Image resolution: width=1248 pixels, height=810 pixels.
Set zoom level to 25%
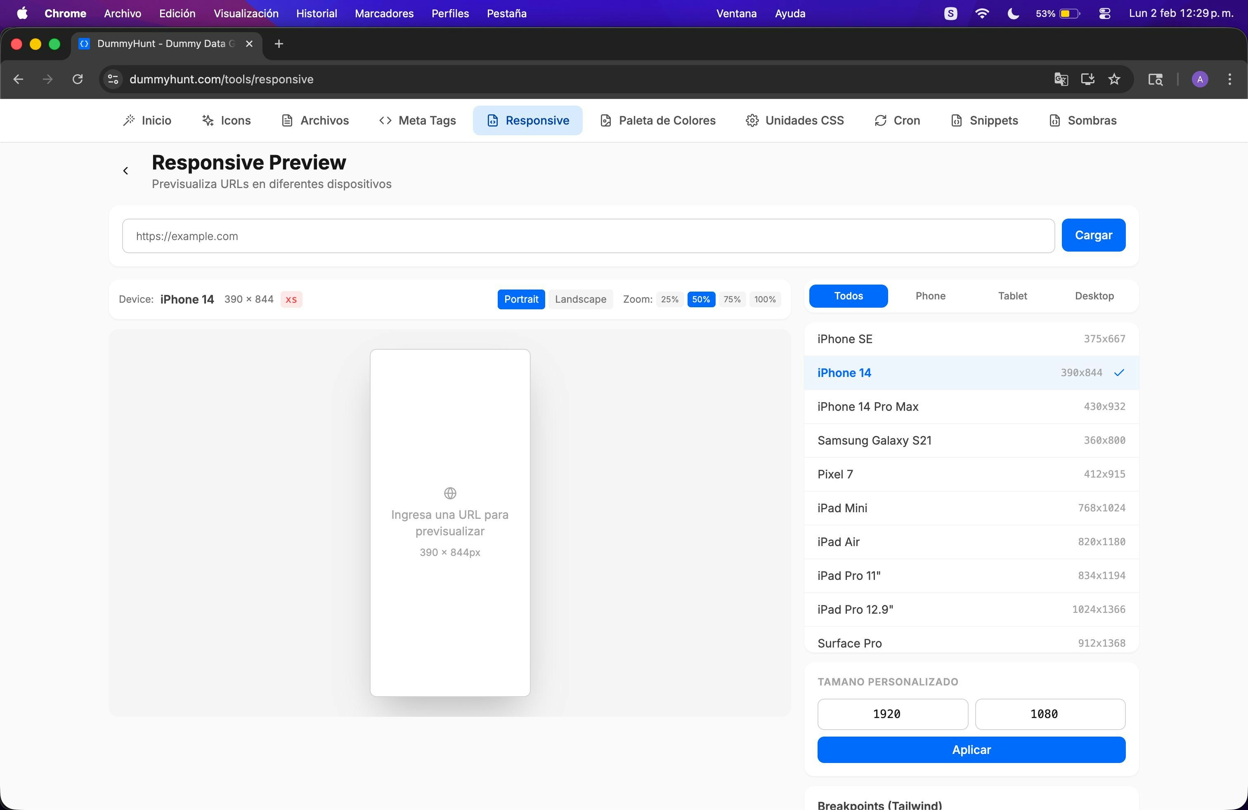click(669, 299)
